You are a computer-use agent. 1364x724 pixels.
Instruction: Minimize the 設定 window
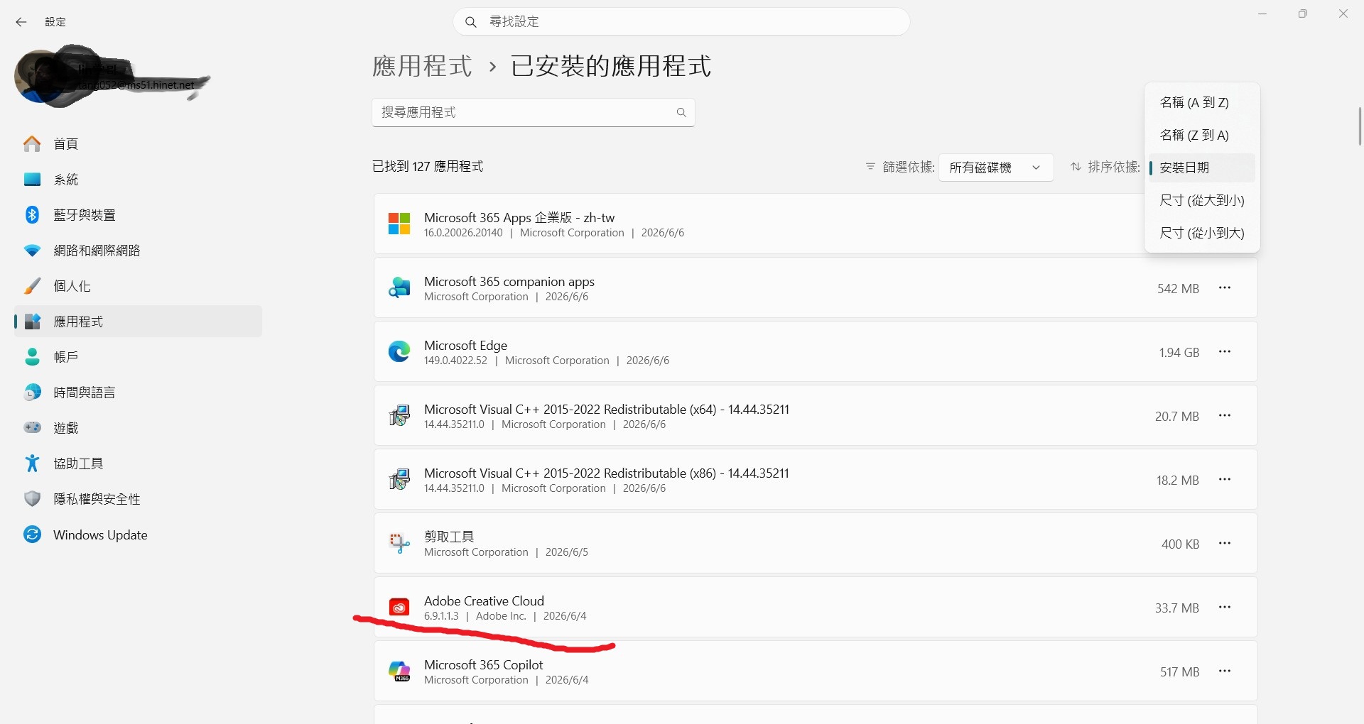pyautogui.click(x=1262, y=14)
